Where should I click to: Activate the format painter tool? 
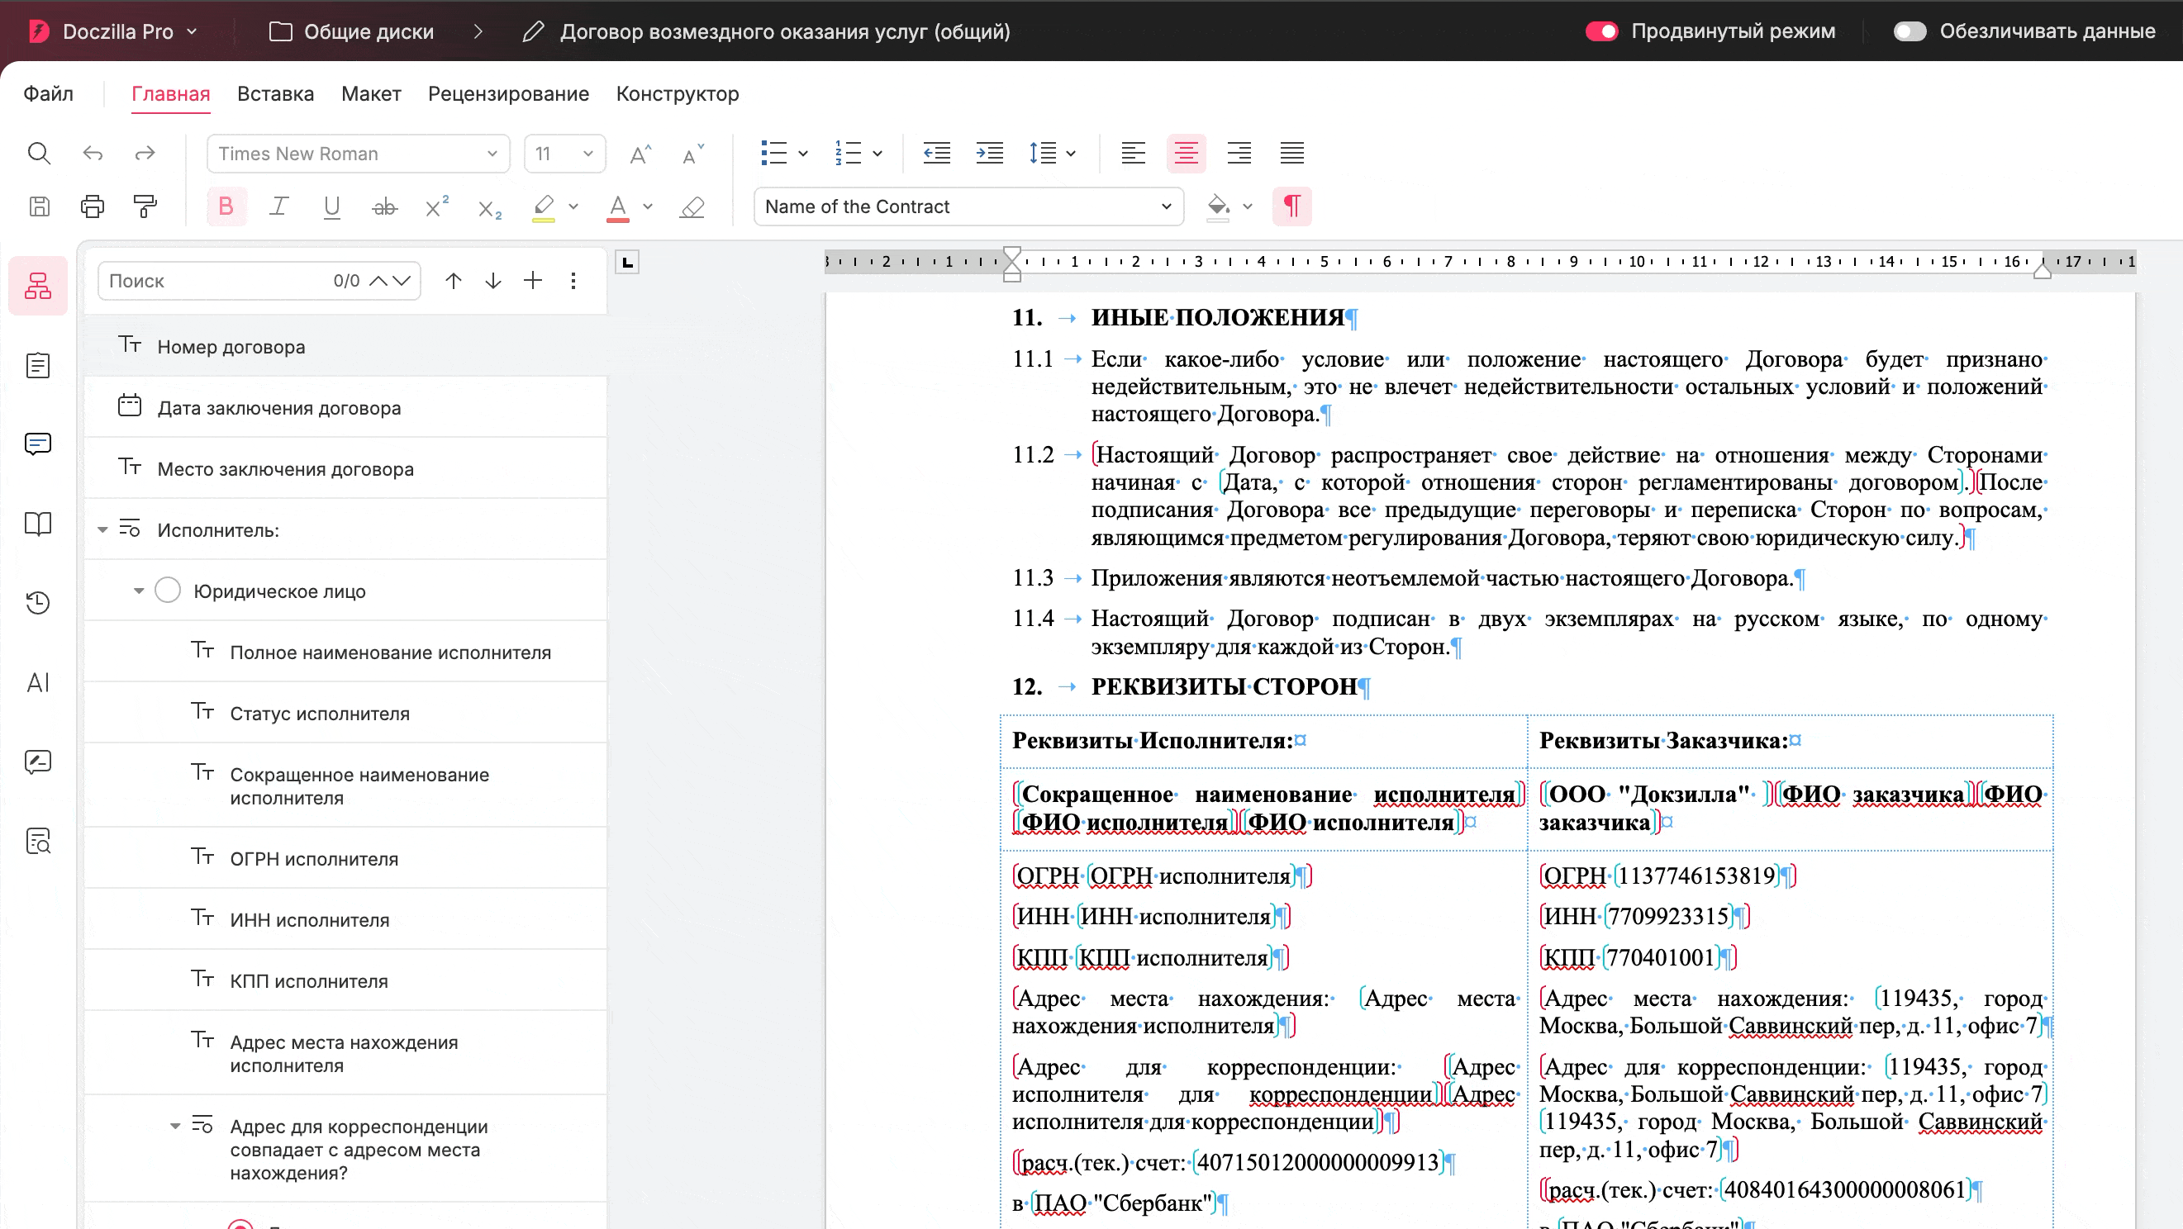point(145,206)
